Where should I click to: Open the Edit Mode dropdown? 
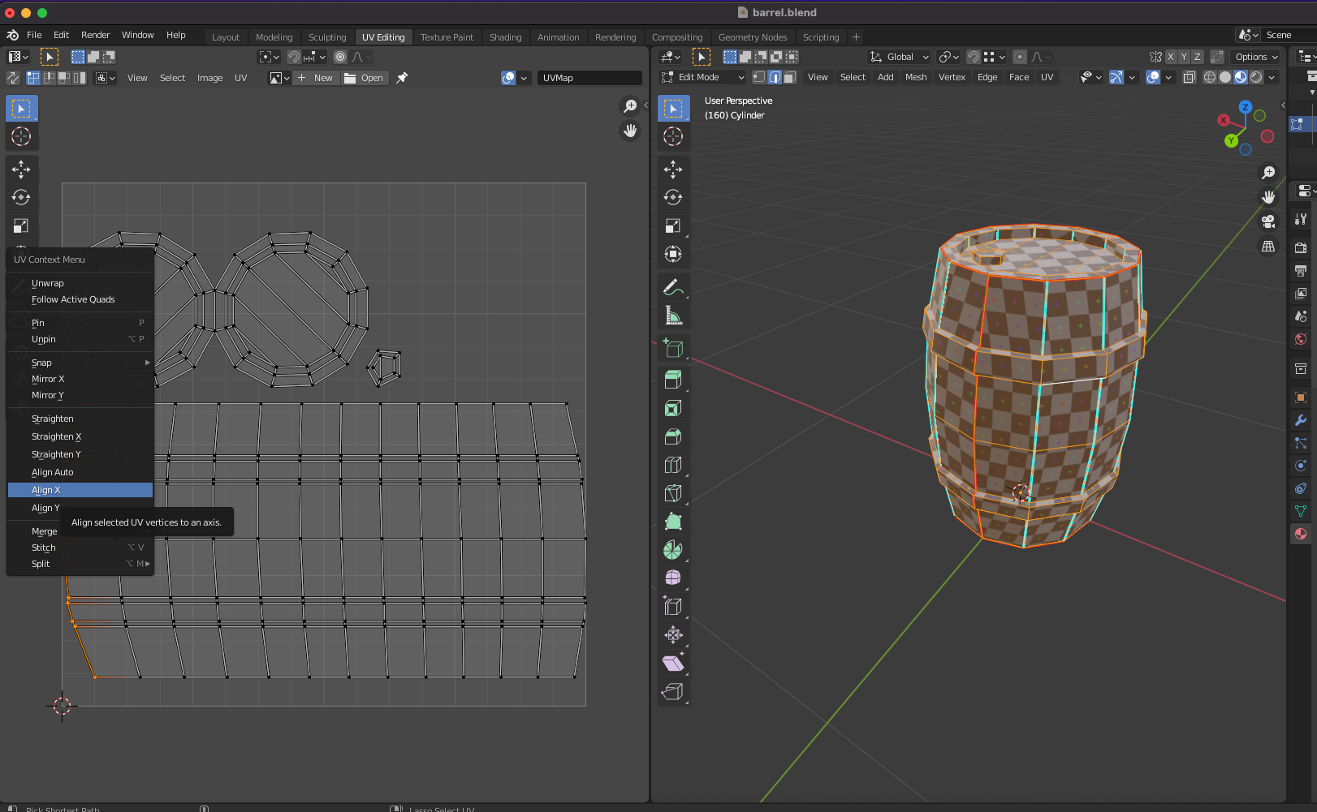(x=703, y=77)
